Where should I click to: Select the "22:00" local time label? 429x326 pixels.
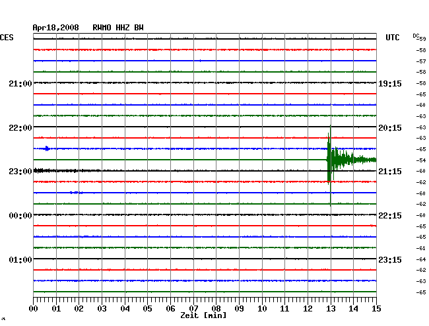click(20, 128)
